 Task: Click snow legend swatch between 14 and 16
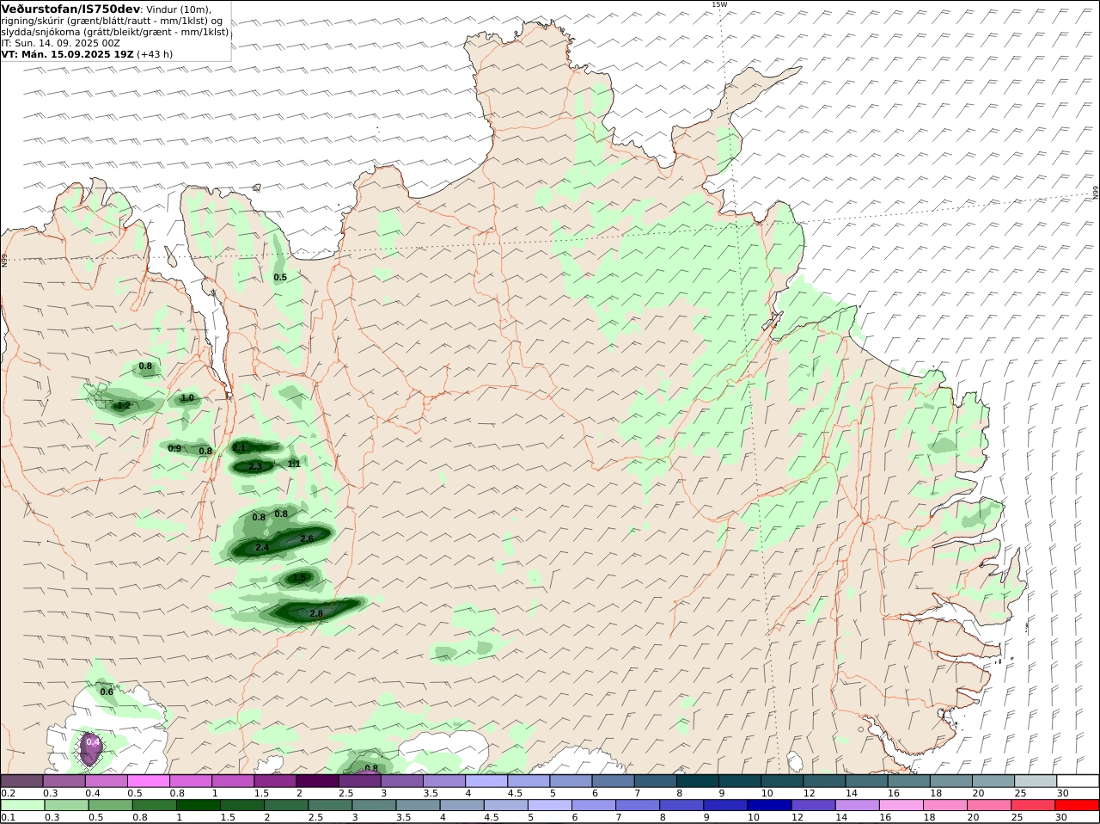[x=866, y=781]
